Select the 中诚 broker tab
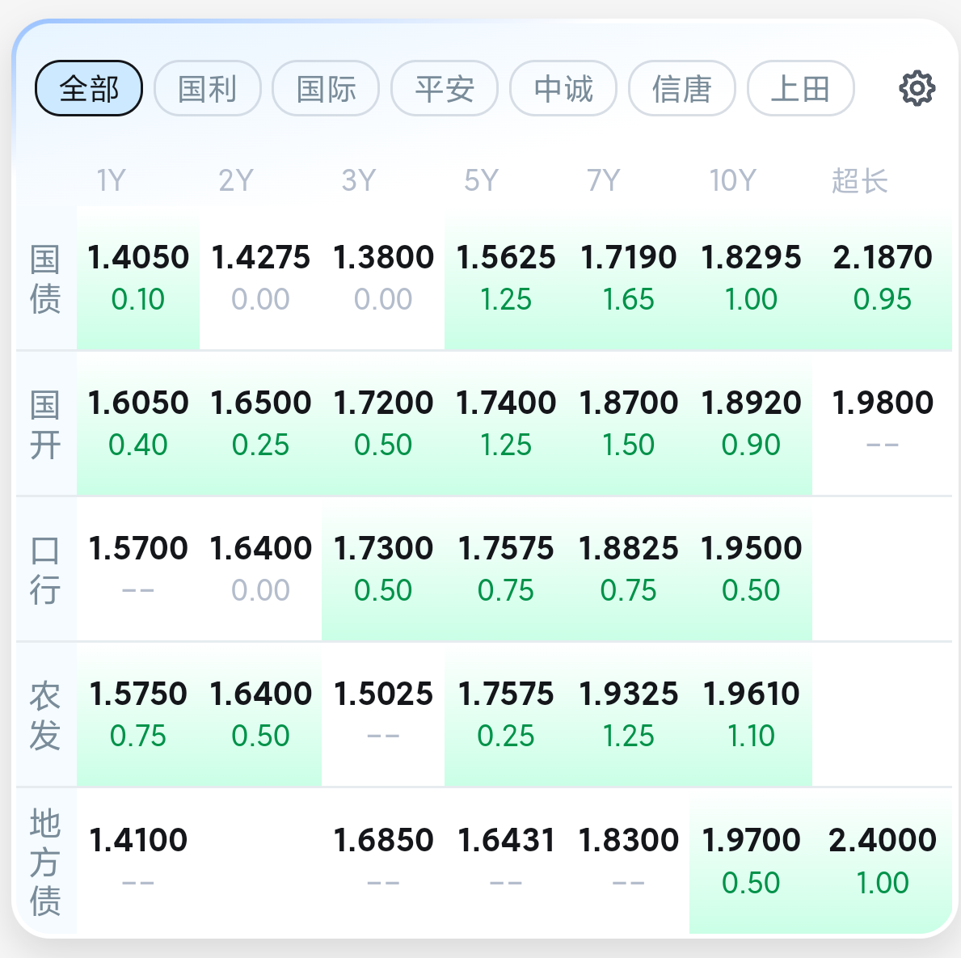The width and height of the screenshot is (961, 958). pyautogui.click(x=563, y=88)
